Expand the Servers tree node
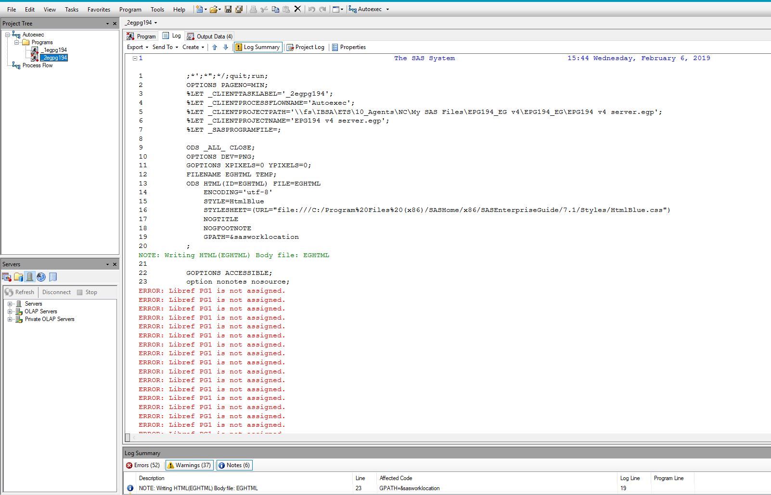Image resolution: width=771 pixels, height=495 pixels. pos(11,303)
